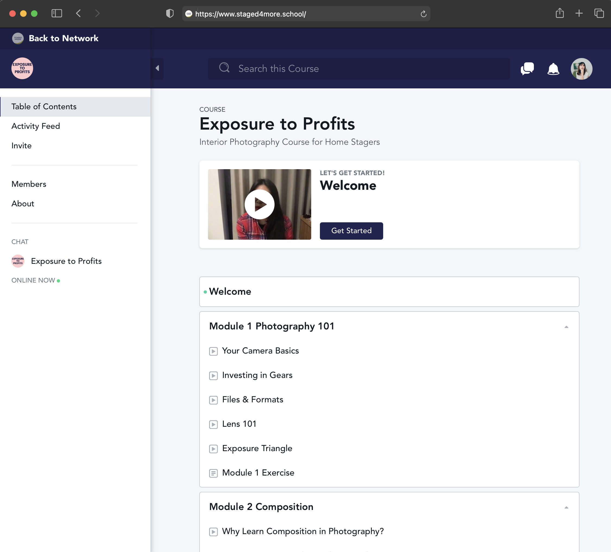Screen dimensions: 611x552
Task: Click Safari's privacy shield icon
Action: [170, 14]
